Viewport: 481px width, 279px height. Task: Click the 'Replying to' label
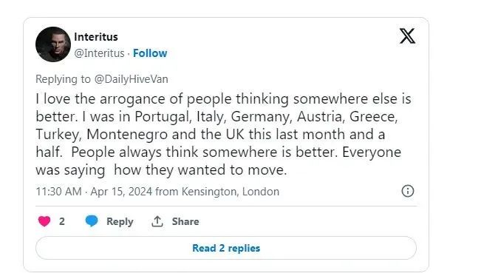(64, 79)
